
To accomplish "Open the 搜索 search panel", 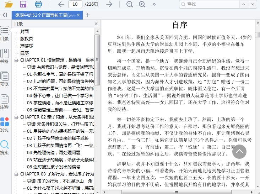I will [x=5, y=147].
